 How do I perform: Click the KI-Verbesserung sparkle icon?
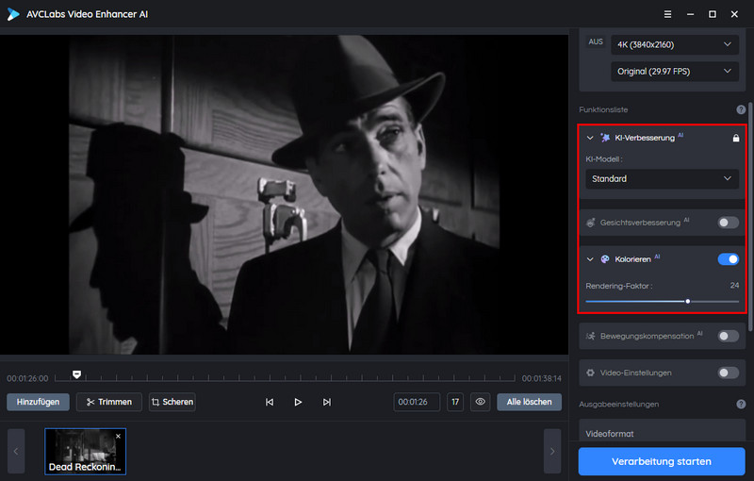[x=605, y=138]
